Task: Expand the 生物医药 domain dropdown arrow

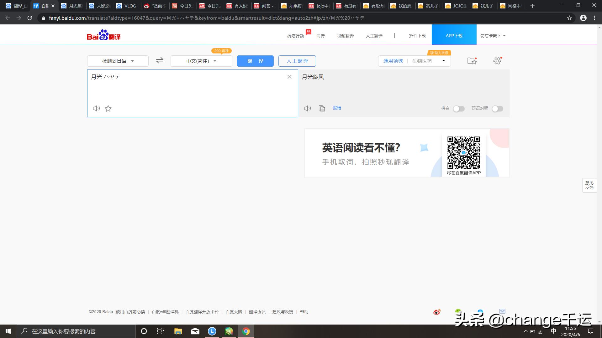Action: pyautogui.click(x=443, y=61)
